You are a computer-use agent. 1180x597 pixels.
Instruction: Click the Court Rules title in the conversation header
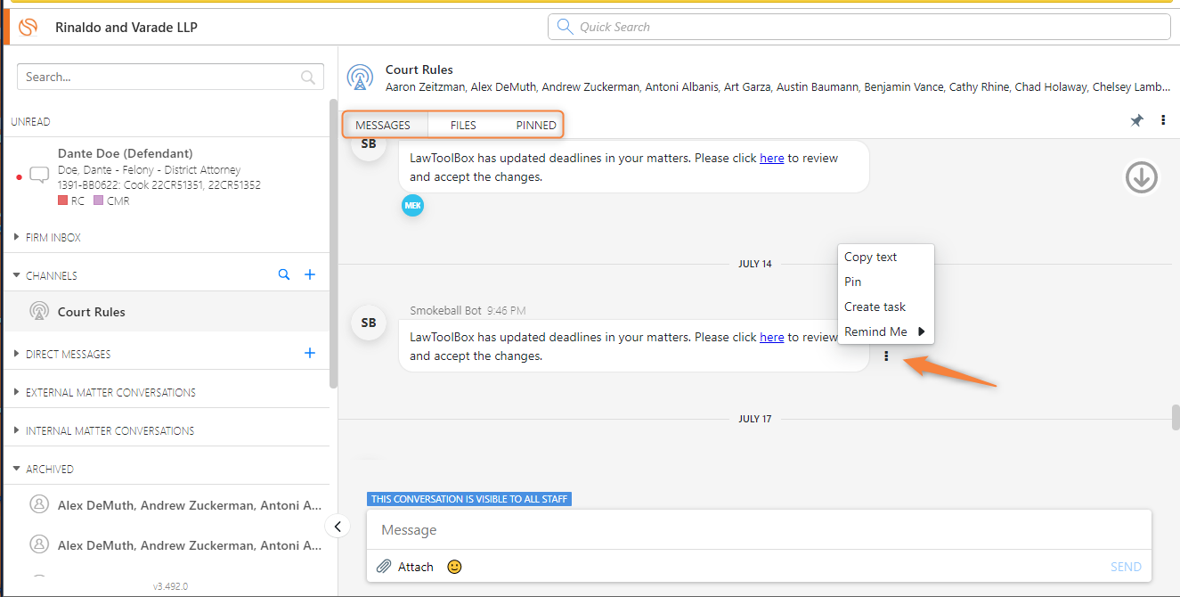[419, 70]
